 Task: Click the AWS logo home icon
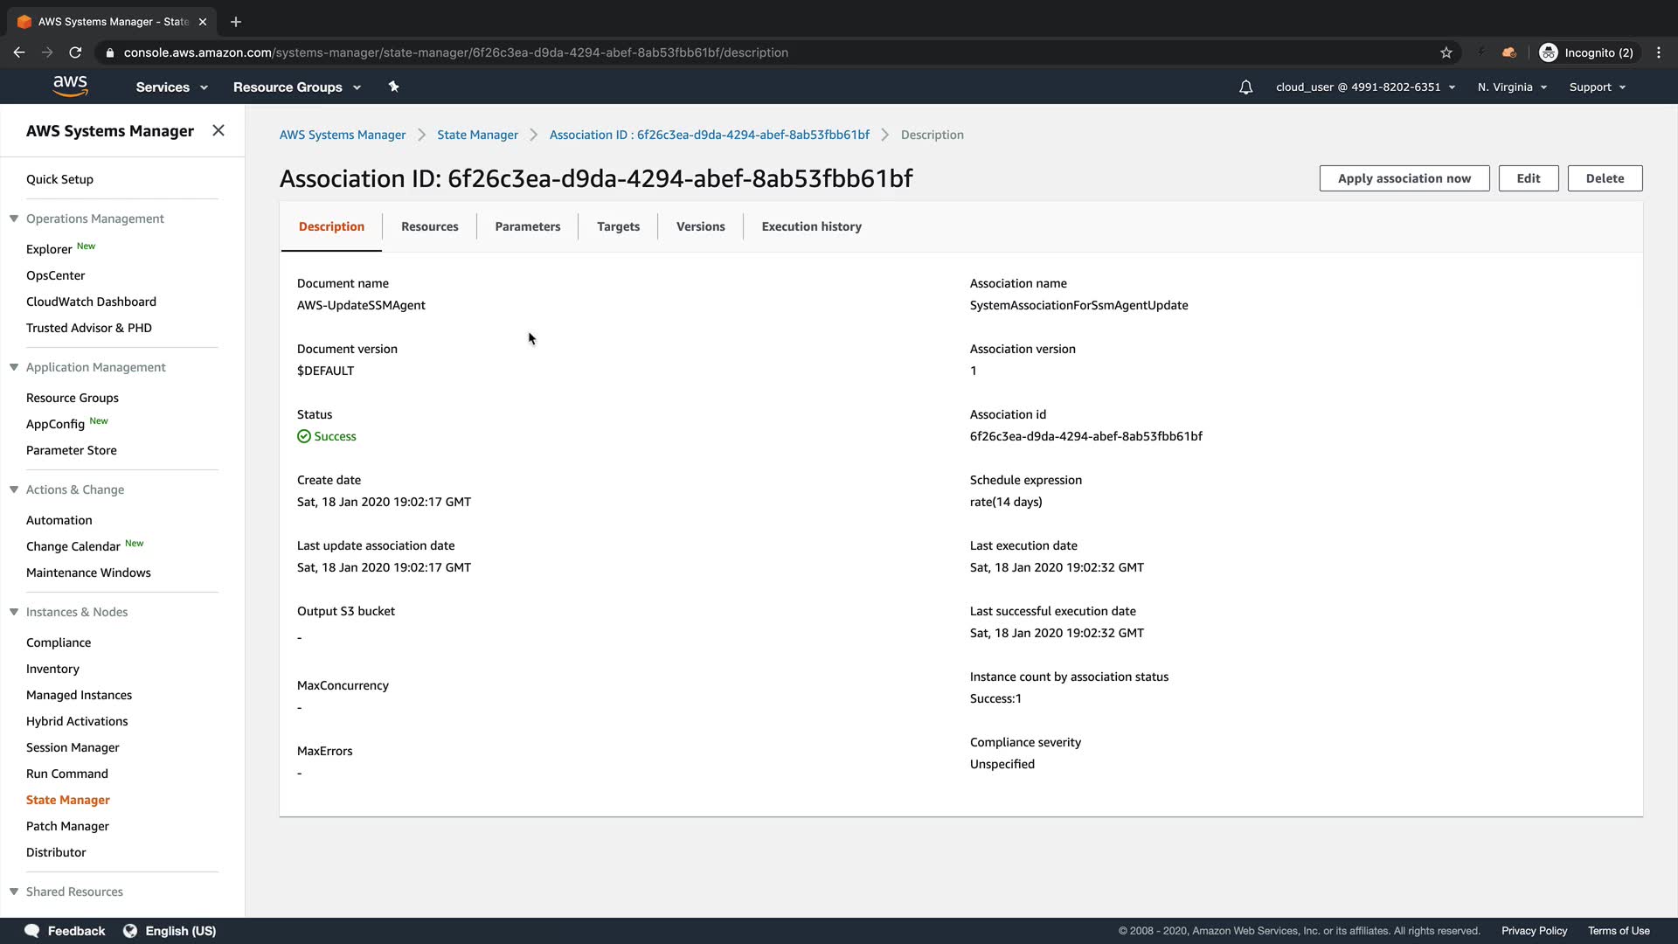point(70,86)
